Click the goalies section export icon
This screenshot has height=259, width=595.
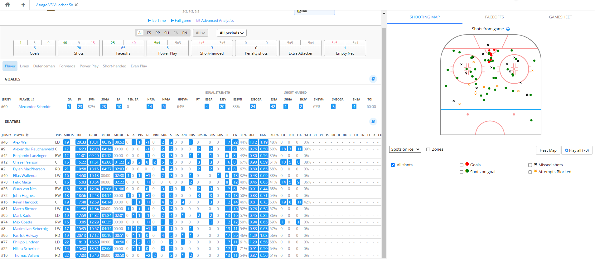pyautogui.click(x=373, y=79)
